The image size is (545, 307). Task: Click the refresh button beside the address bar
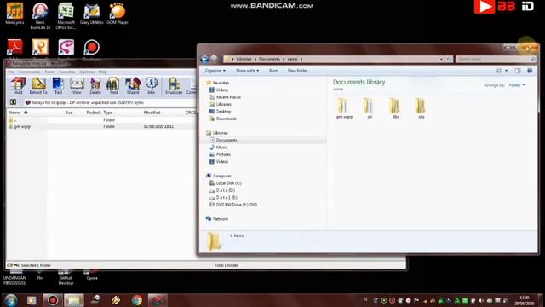pos(449,59)
